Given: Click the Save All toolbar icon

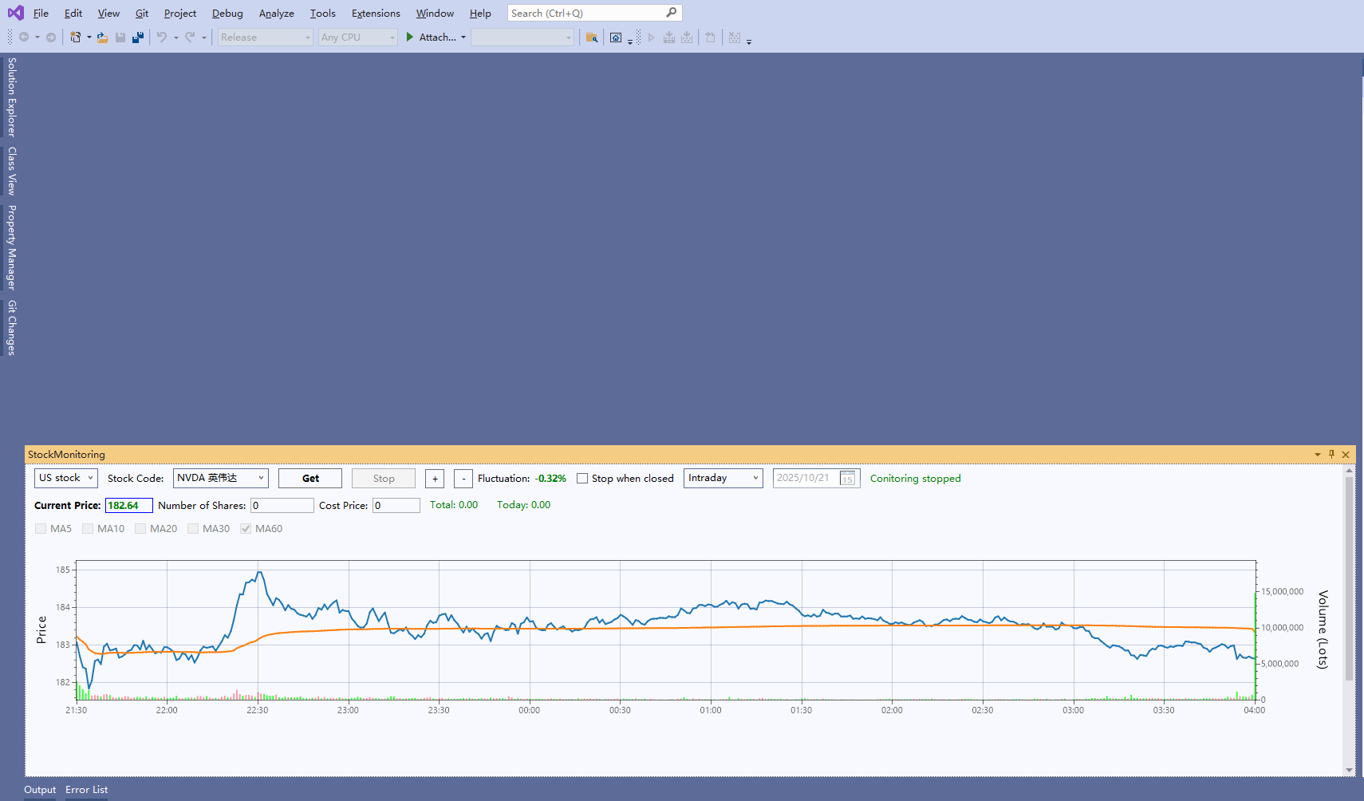Looking at the screenshot, I should 138,37.
